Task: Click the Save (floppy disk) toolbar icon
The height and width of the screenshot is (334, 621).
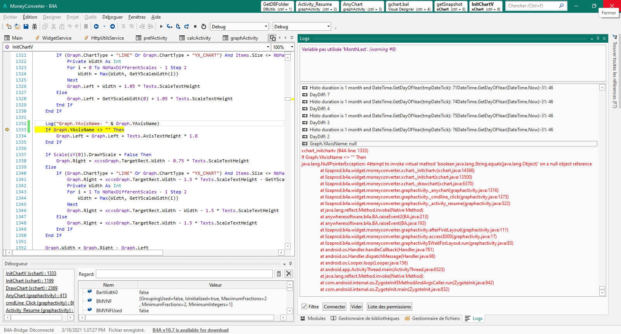Action: click(x=26, y=26)
